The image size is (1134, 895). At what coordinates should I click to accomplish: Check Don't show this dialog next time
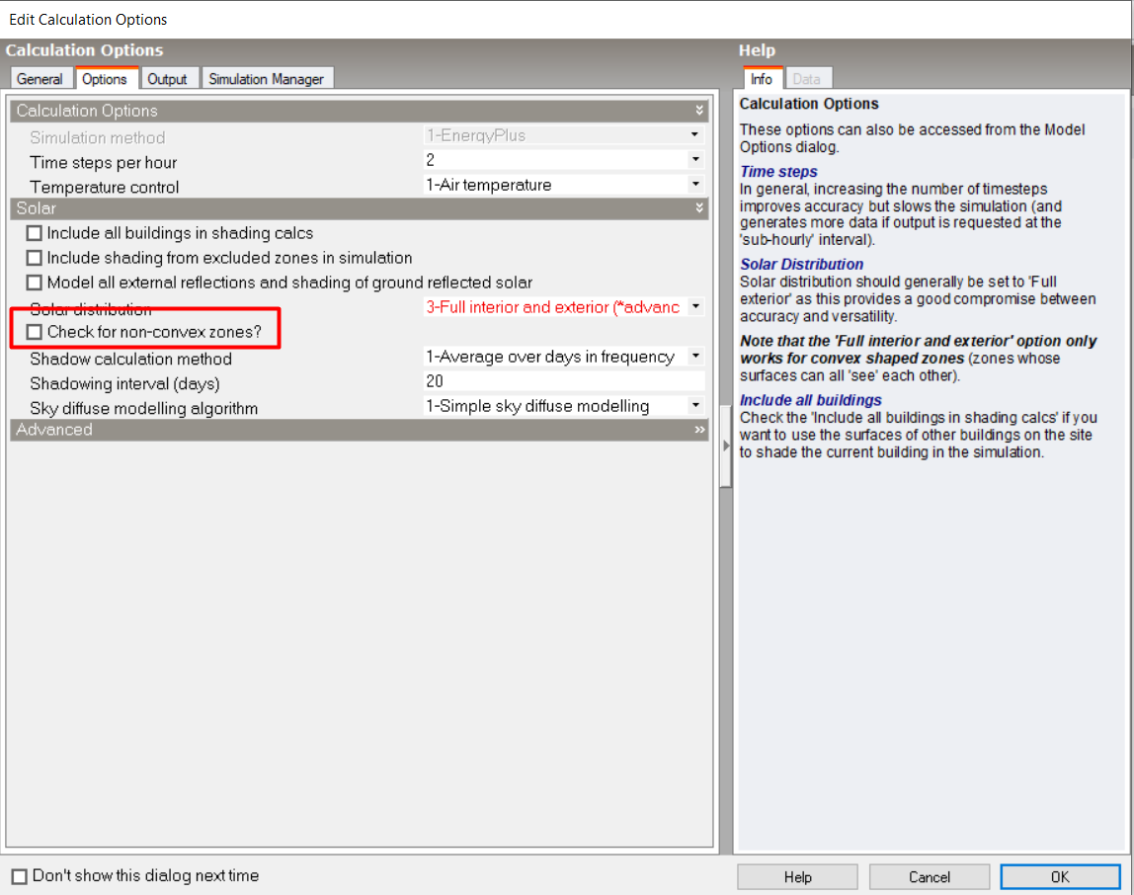[20, 876]
